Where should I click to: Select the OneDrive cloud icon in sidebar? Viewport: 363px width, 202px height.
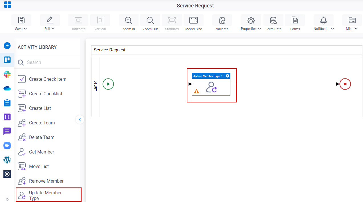pyautogui.click(x=7, y=88)
